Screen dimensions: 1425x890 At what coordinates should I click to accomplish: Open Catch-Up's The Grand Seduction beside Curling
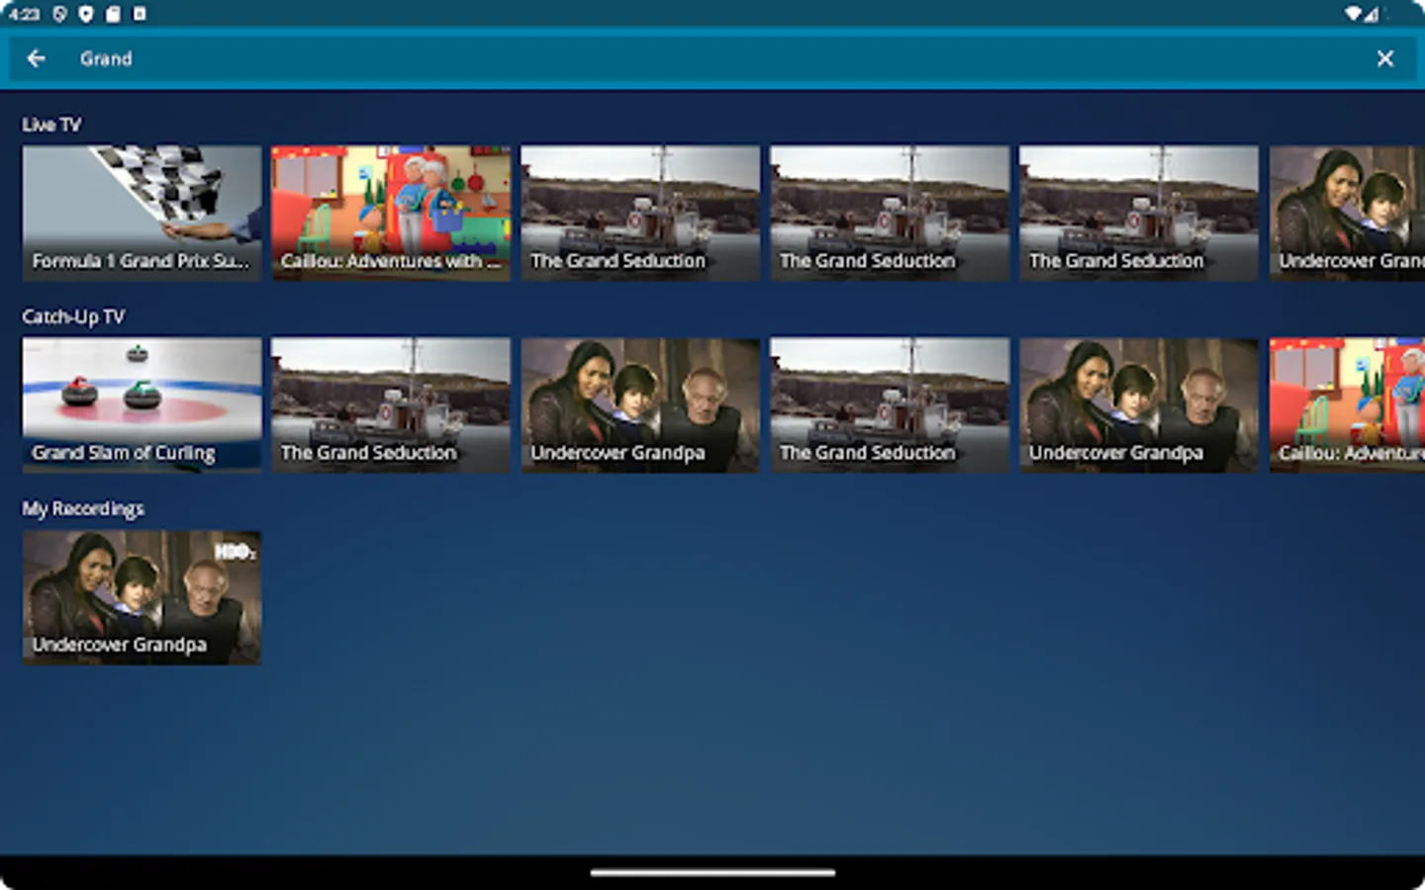pos(391,405)
